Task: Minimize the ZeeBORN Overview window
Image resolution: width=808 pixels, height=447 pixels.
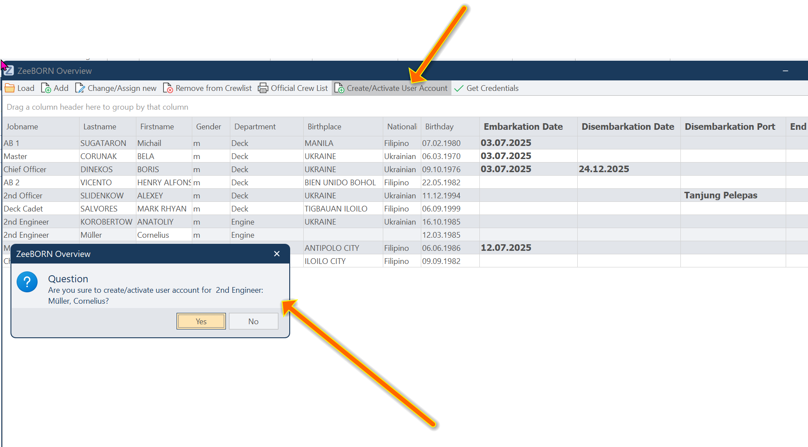Action: click(x=785, y=70)
